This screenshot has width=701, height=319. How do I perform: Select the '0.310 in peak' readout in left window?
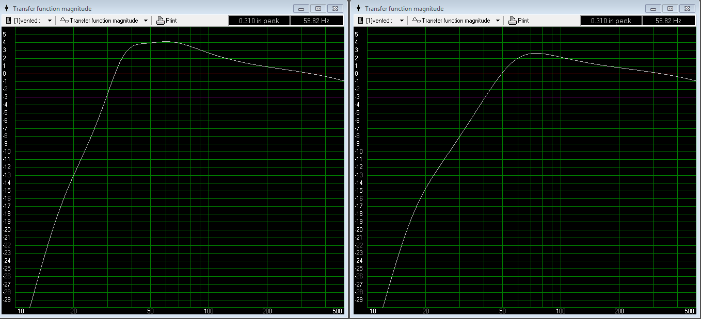pos(259,21)
